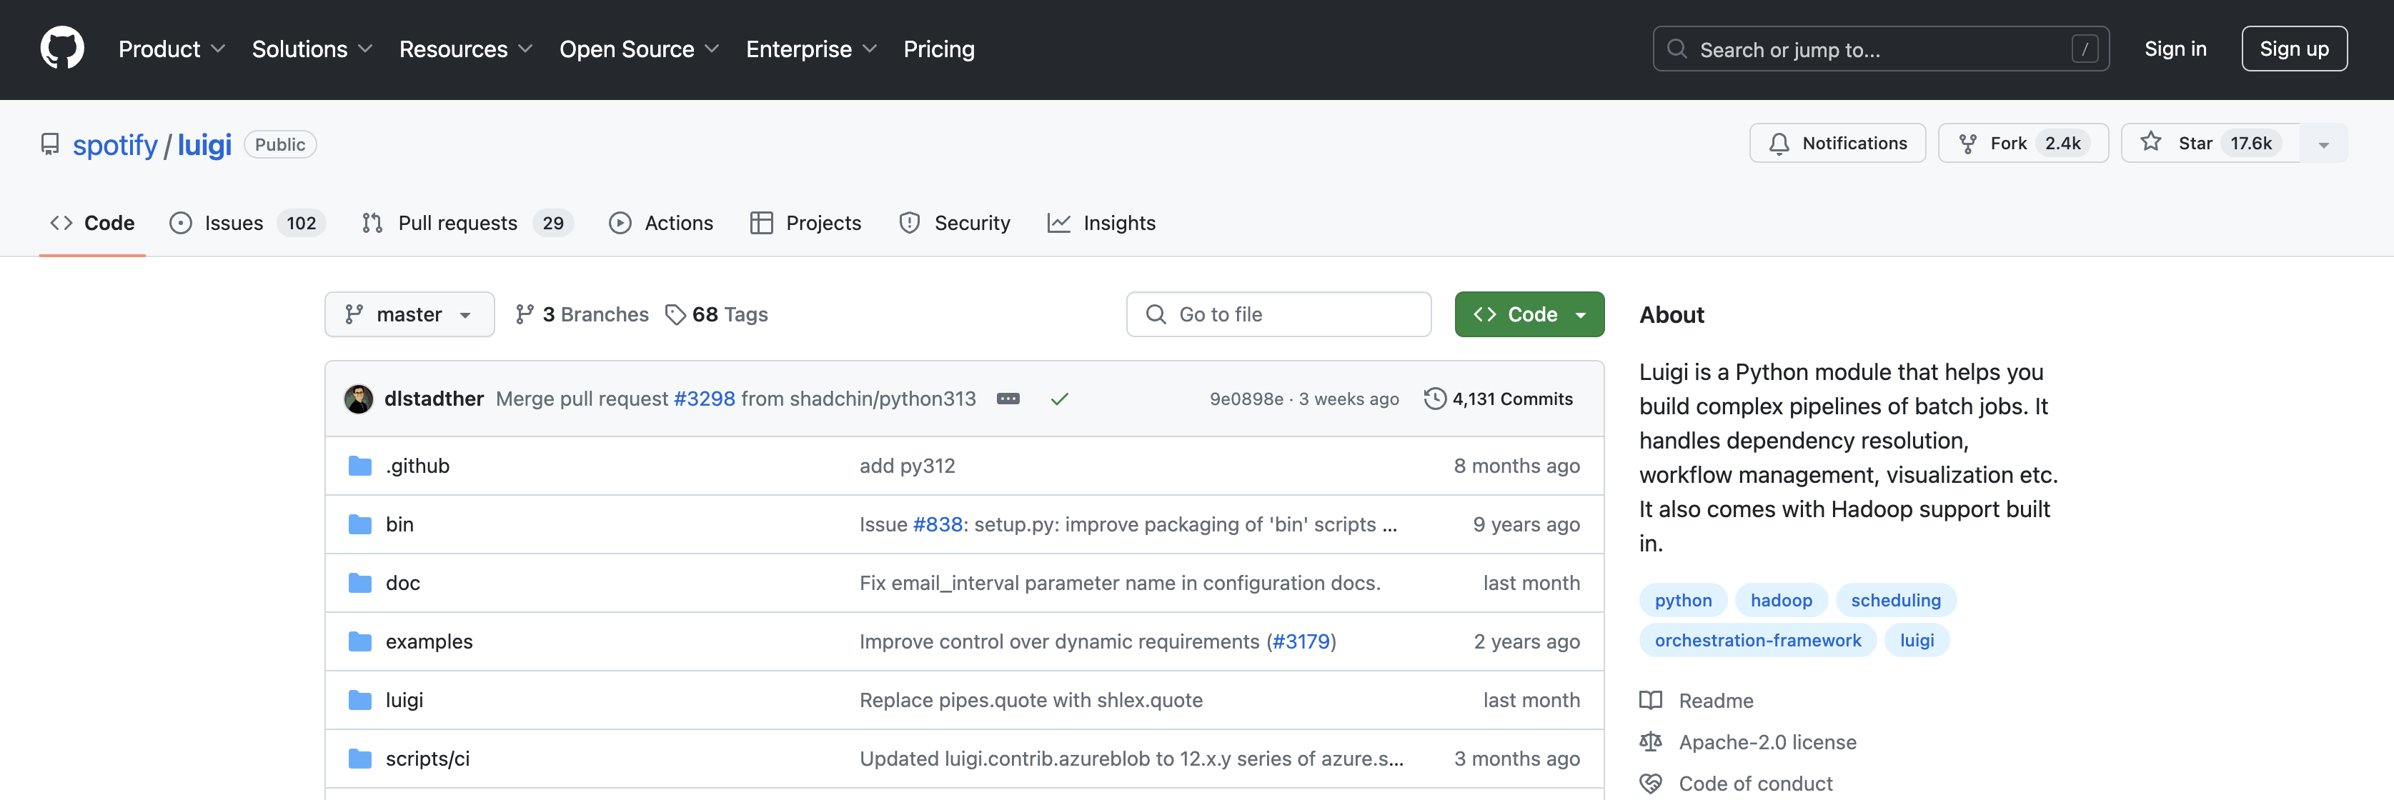Expand the Resources menu

tap(466, 49)
